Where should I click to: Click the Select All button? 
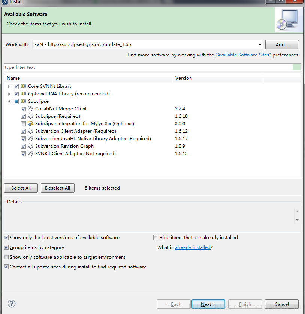(21, 188)
